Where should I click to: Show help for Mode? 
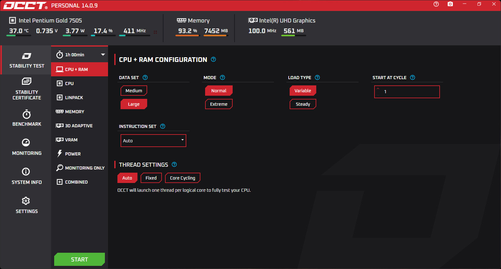(222, 78)
